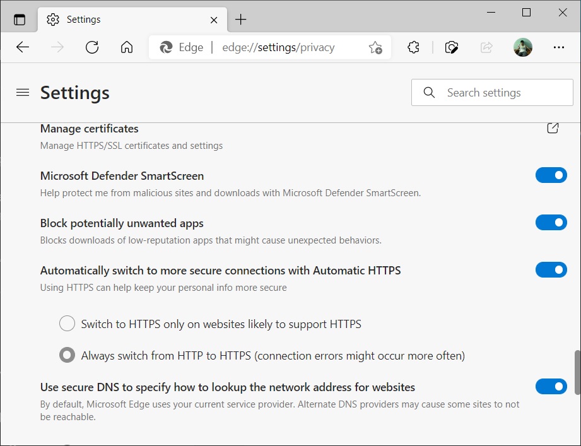Click the profile avatar picture
The image size is (581, 446).
pos(523,47)
